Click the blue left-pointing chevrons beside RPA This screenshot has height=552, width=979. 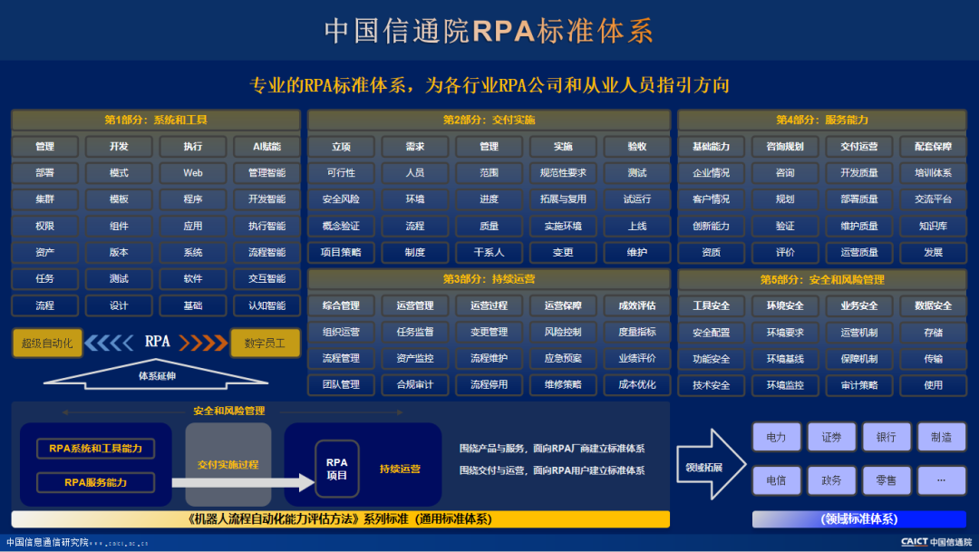coord(113,343)
